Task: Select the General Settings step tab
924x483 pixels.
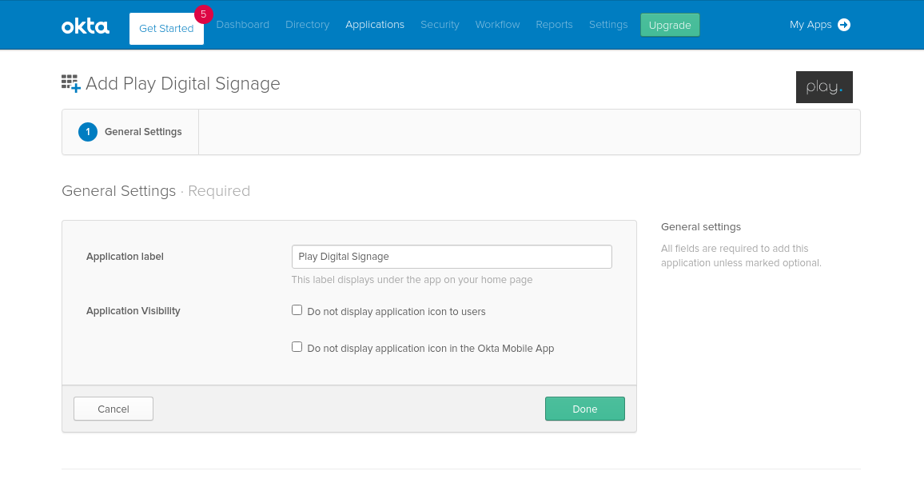Action: (130, 132)
